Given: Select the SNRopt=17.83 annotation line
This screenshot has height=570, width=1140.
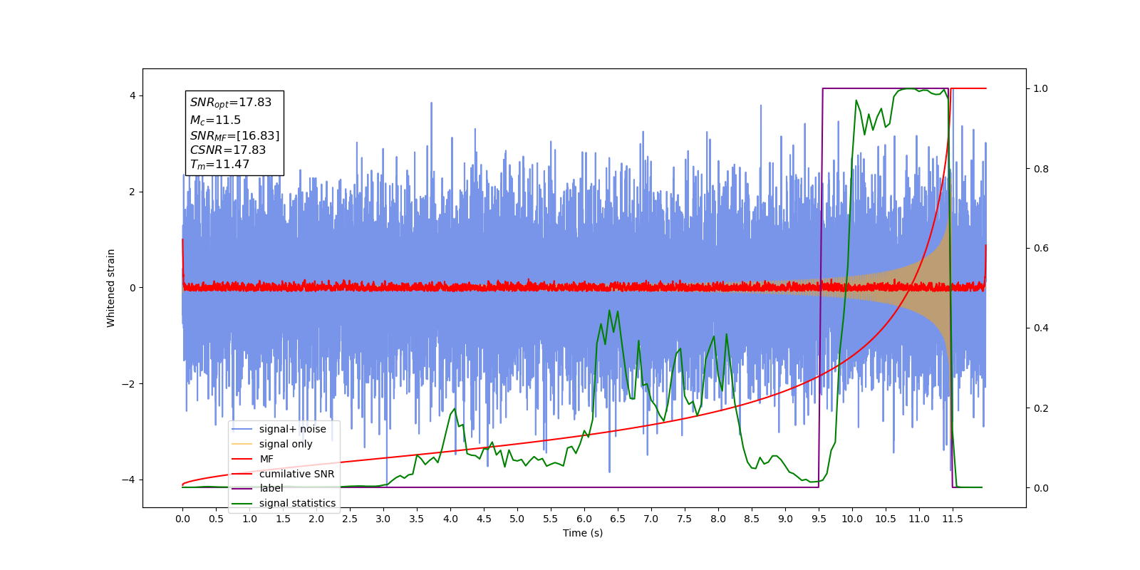Looking at the screenshot, I should pyautogui.click(x=231, y=103).
